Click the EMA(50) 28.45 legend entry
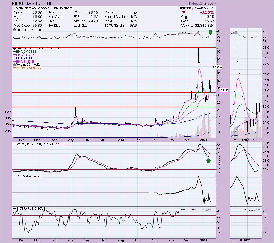The height and width of the screenshot is (243, 274). click(x=25, y=55)
